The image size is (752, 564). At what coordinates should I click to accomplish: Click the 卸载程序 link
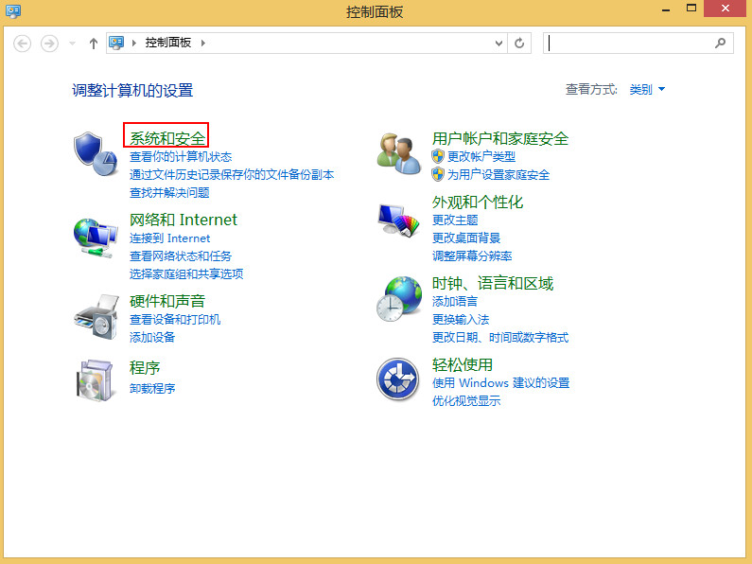(152, 388)
